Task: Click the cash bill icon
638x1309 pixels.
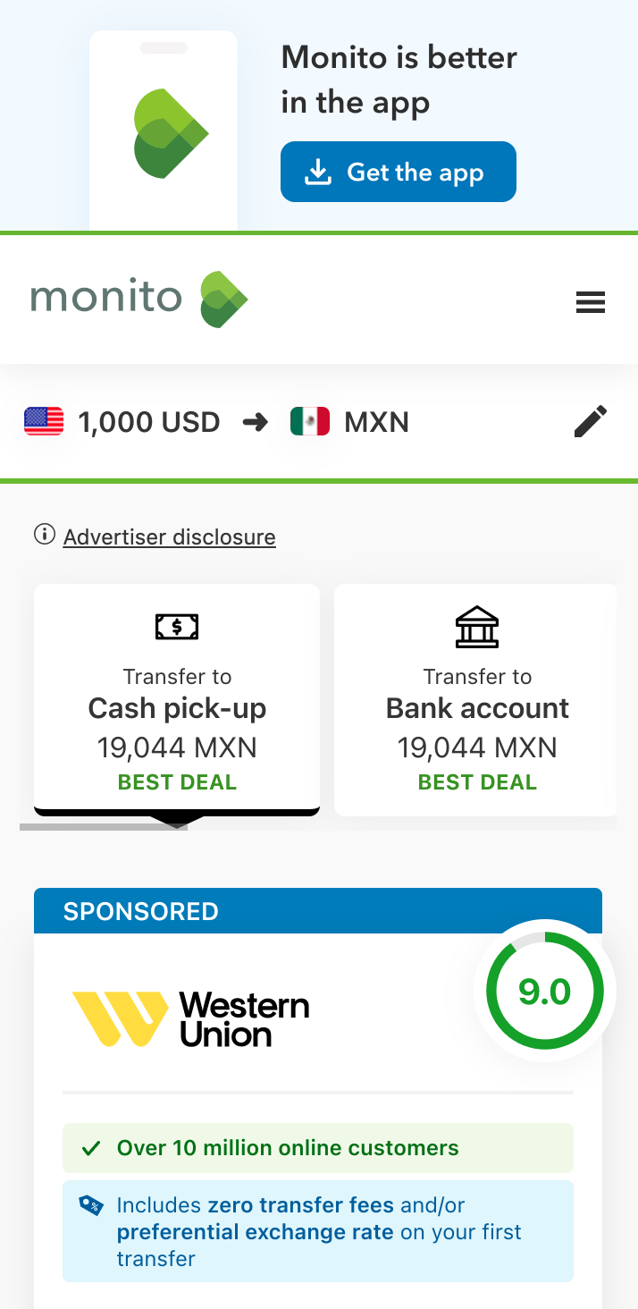Action: coord(177,627)
